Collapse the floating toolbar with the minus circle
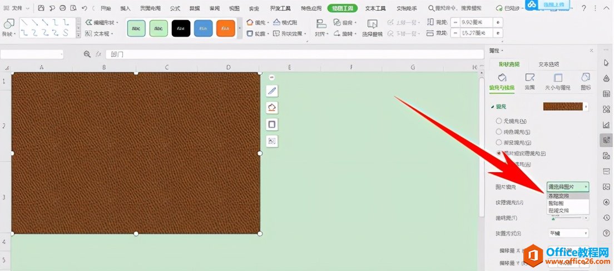 (272, 77)
